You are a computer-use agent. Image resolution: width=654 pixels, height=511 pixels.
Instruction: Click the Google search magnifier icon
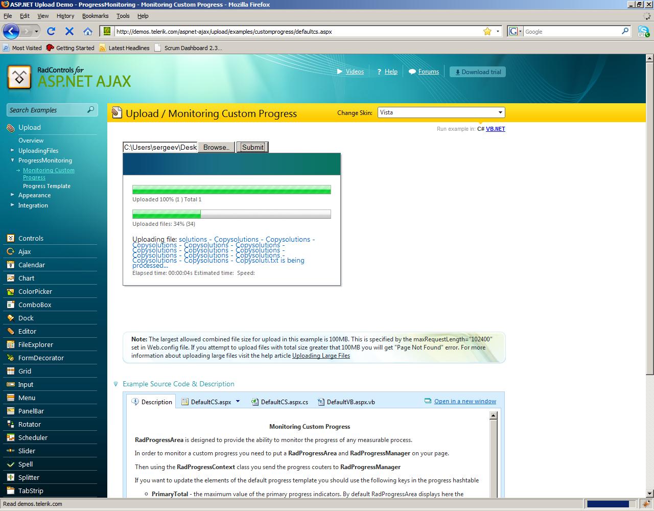[x=625, y=31]
